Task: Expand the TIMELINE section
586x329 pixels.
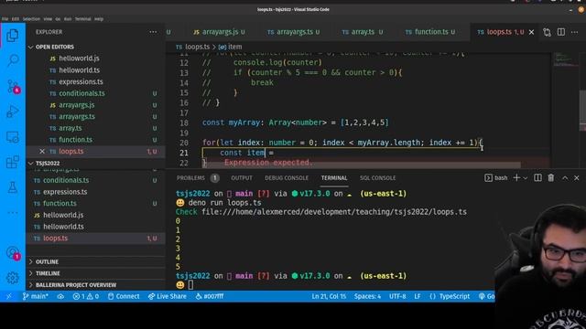Action: tap(48, 273)
